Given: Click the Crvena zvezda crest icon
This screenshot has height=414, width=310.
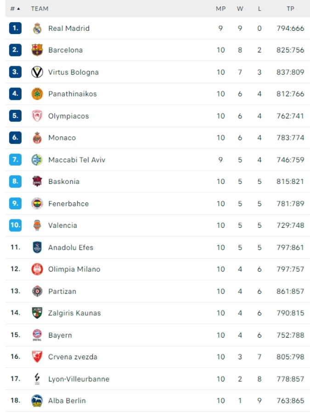Looking at the screenshot, I should point(37,356).
